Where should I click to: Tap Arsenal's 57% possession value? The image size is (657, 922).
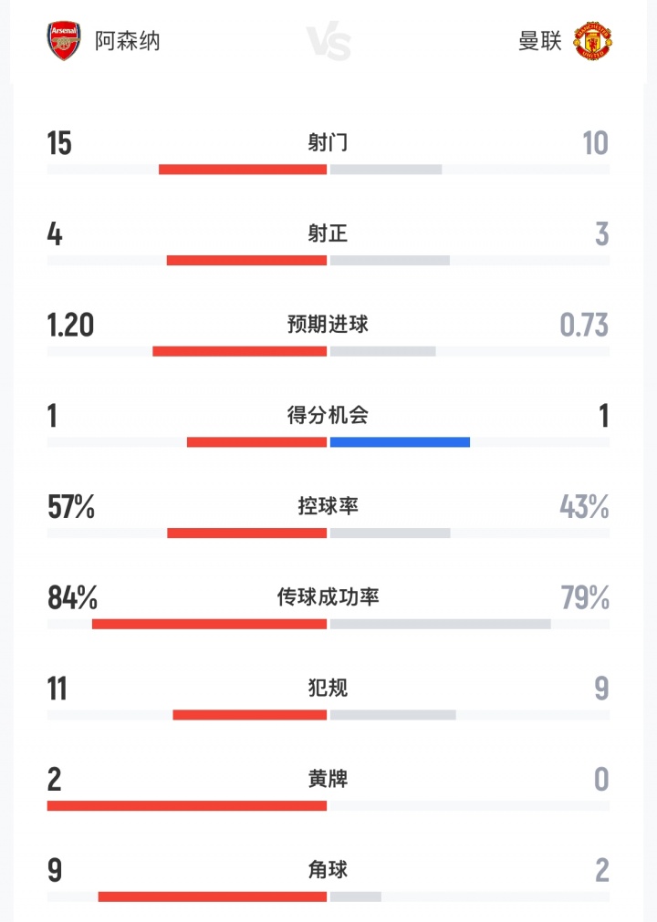[x=71, y=507]
